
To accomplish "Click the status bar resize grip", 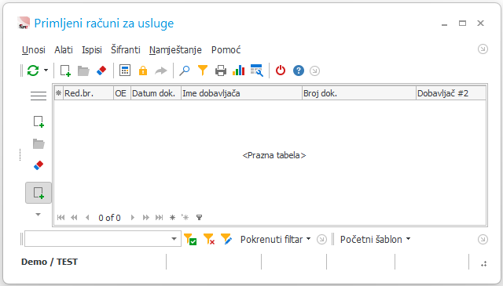I will [484, 264].
